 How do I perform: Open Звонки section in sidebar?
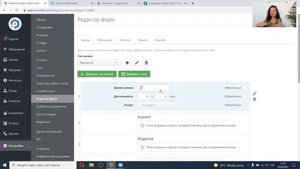11,134
